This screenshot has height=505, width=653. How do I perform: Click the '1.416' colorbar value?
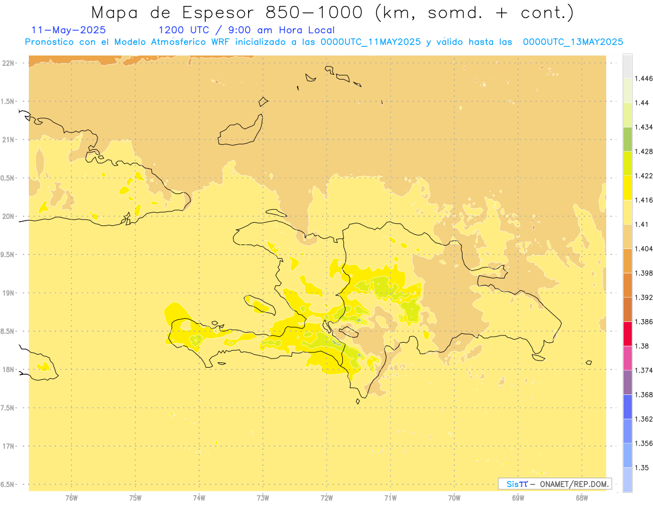pyautogui.click(x=644, y=200)
